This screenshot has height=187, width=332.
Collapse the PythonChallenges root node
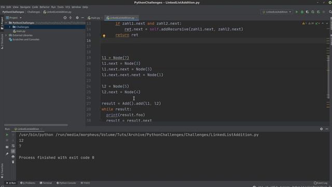6,23
